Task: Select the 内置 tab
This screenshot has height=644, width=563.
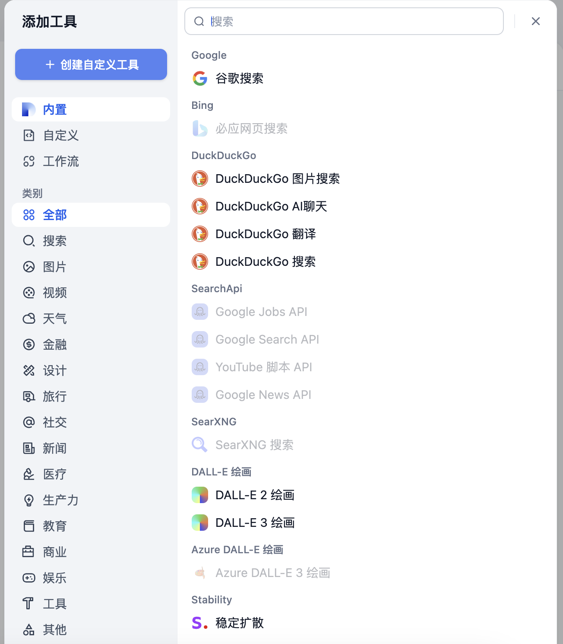Action: point(54,109)
